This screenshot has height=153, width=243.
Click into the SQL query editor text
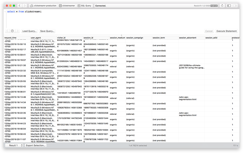tap(24, 12)
